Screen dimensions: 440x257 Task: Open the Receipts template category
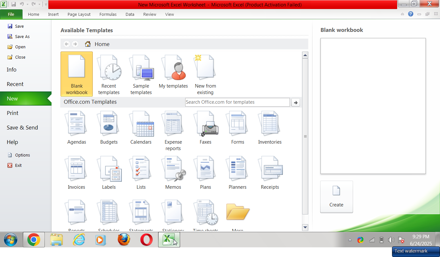point(270,173)
